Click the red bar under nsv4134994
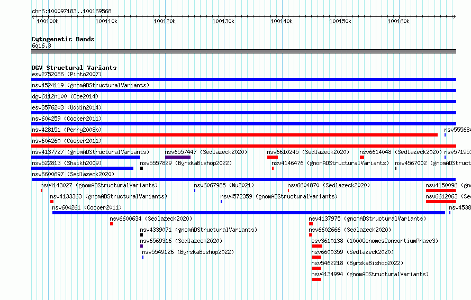The width and height of the screenshot is (471, 300). [316, 279]
